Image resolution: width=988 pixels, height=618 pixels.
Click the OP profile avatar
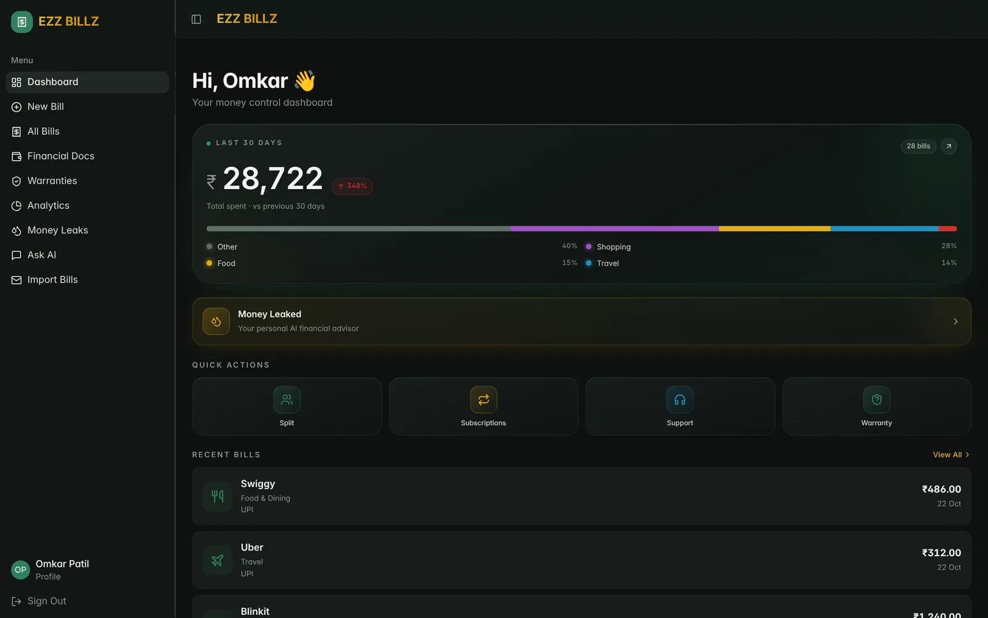click(20, 570)
